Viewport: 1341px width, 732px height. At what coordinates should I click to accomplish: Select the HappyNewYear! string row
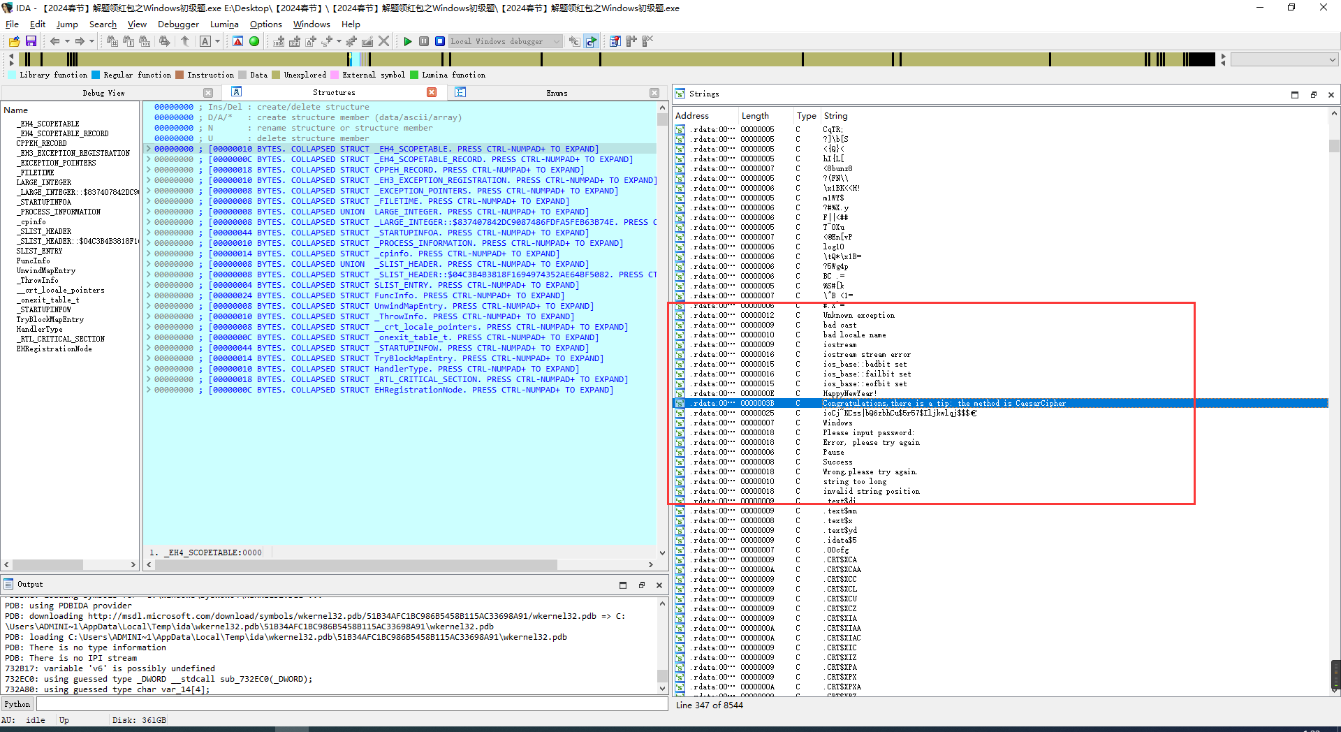1000,393
